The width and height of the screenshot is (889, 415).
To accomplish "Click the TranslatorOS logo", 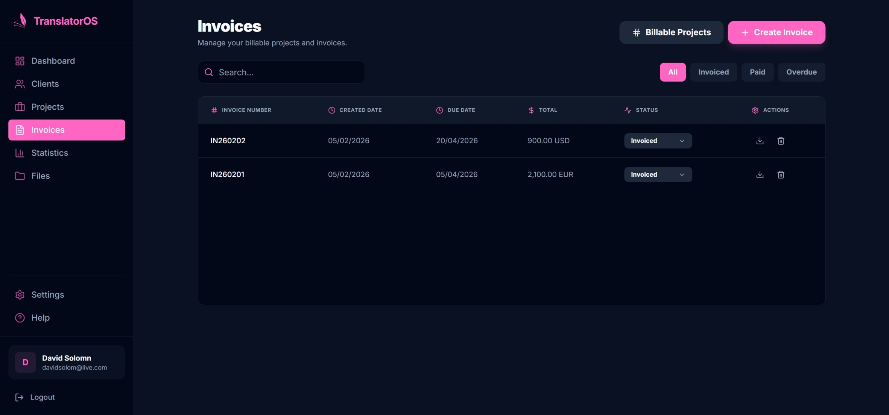I will (x=55, y=21).
